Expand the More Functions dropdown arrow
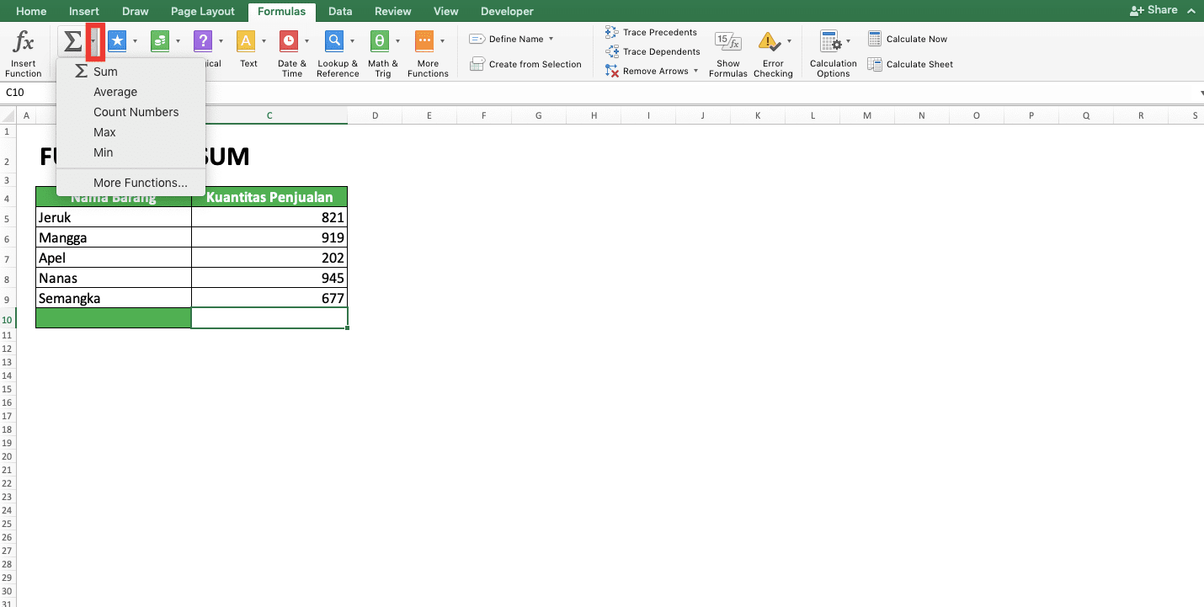 click(x=443, y=40)
